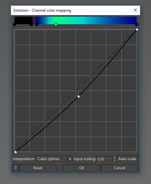
Task: Click the first black gradient stop marker
Action: (x=14, y=25)
